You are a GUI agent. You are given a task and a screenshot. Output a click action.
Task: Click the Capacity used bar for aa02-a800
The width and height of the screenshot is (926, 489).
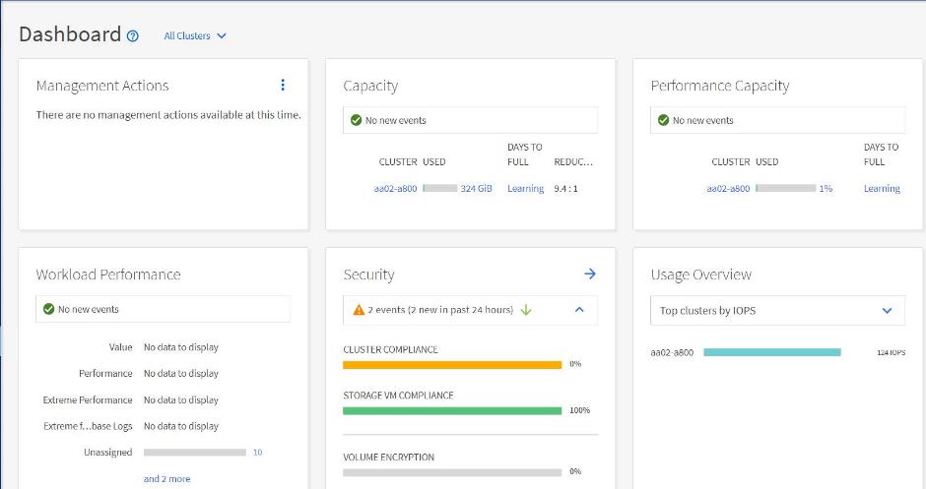(440, 188)
